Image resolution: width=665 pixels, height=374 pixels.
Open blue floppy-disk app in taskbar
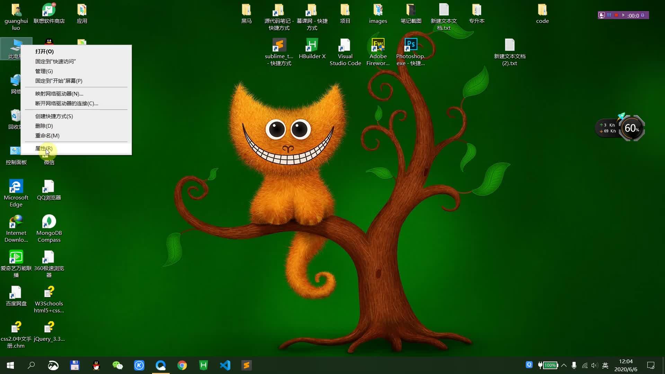coord(74,365)
